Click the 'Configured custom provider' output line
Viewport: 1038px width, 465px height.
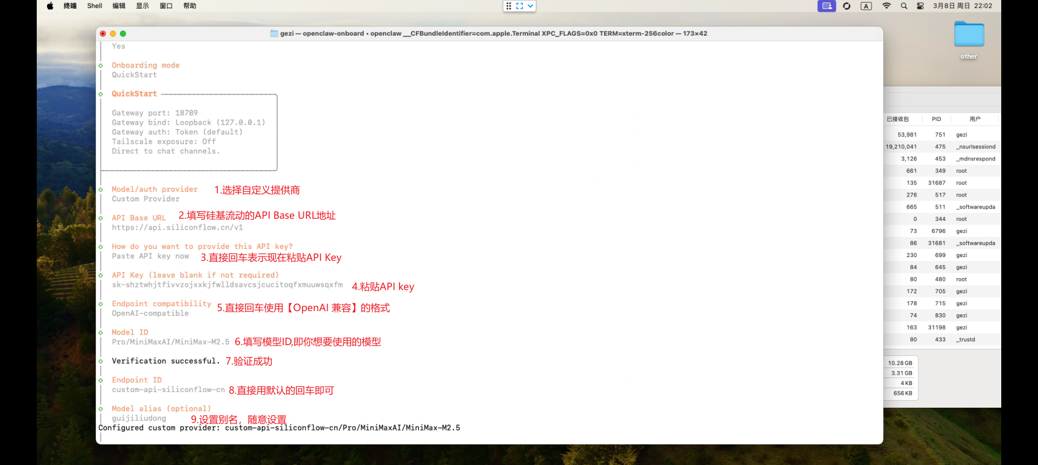pos(279,428)
